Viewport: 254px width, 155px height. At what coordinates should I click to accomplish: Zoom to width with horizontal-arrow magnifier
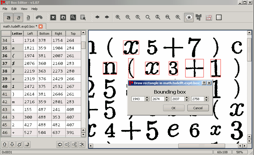(168, 17)
